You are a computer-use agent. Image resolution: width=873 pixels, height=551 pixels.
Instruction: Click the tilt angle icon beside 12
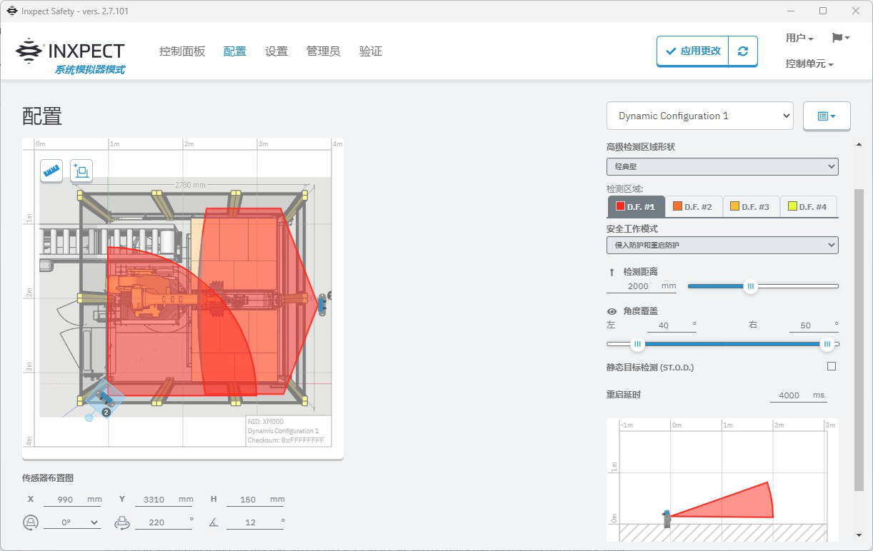click(x=214, y=522)
